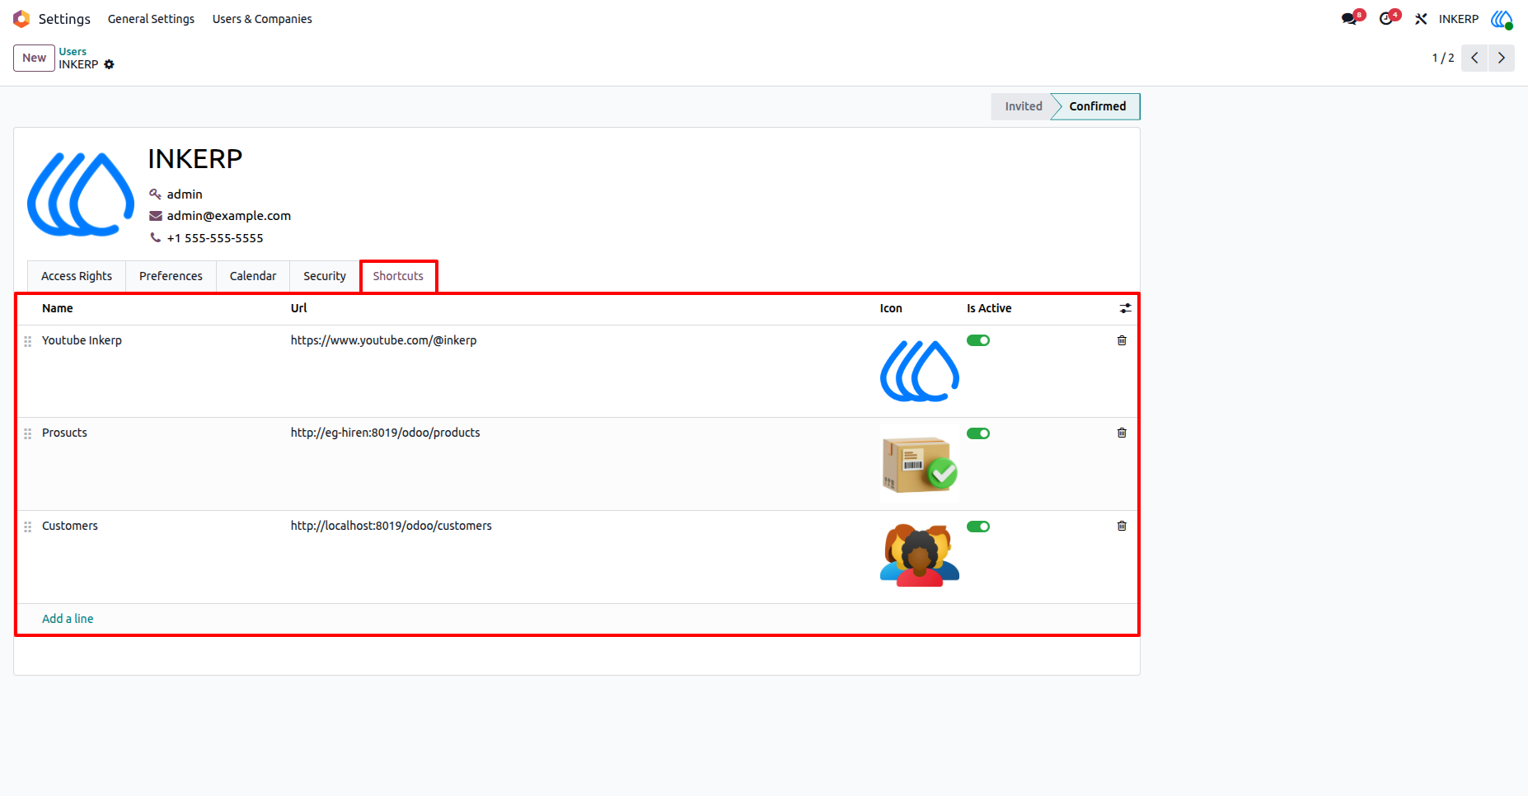Click the record pager 1 / 2

tap(1442, 58)
